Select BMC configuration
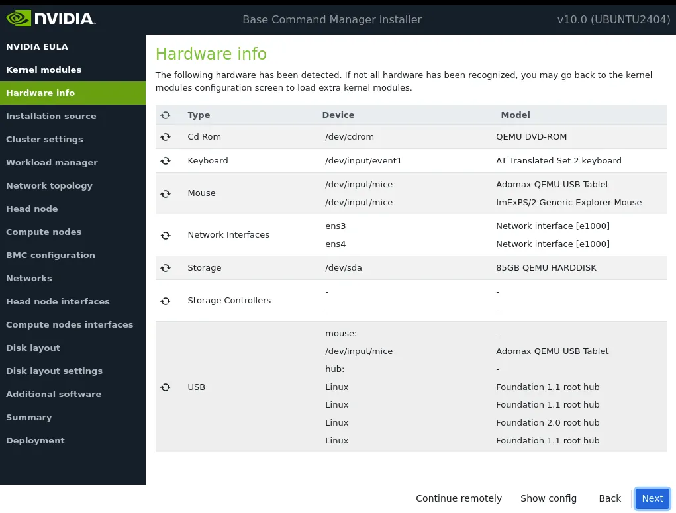 pos(73,256)
